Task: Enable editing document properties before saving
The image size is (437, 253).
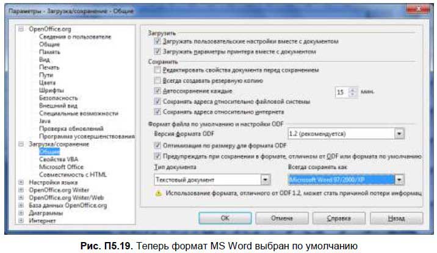Action: [157, 70]
